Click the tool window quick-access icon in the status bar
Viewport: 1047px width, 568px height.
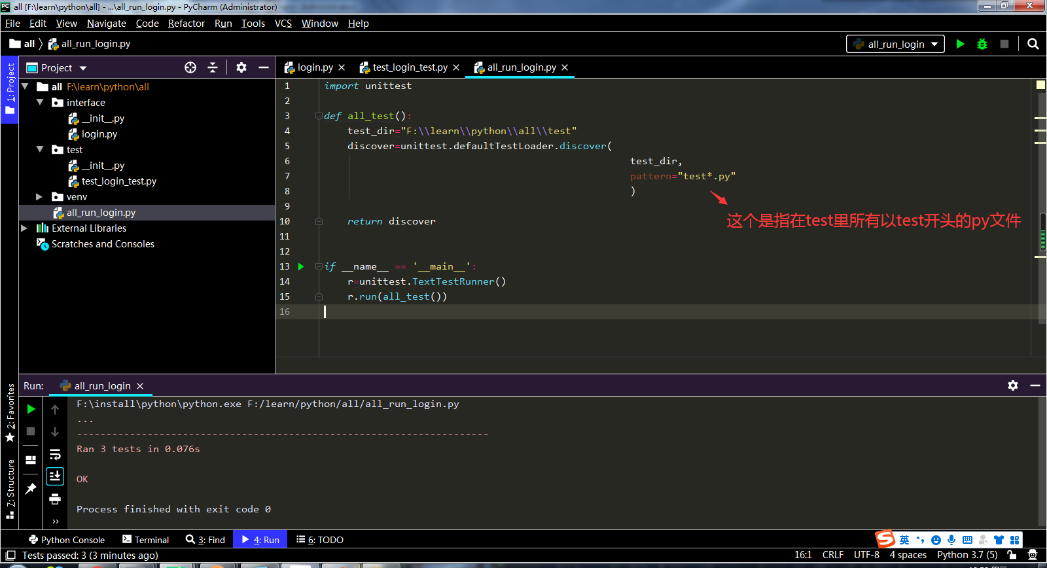click(10, 555)
